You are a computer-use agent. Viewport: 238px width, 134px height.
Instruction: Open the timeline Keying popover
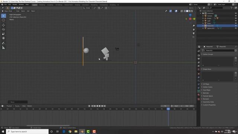point(18,106)
